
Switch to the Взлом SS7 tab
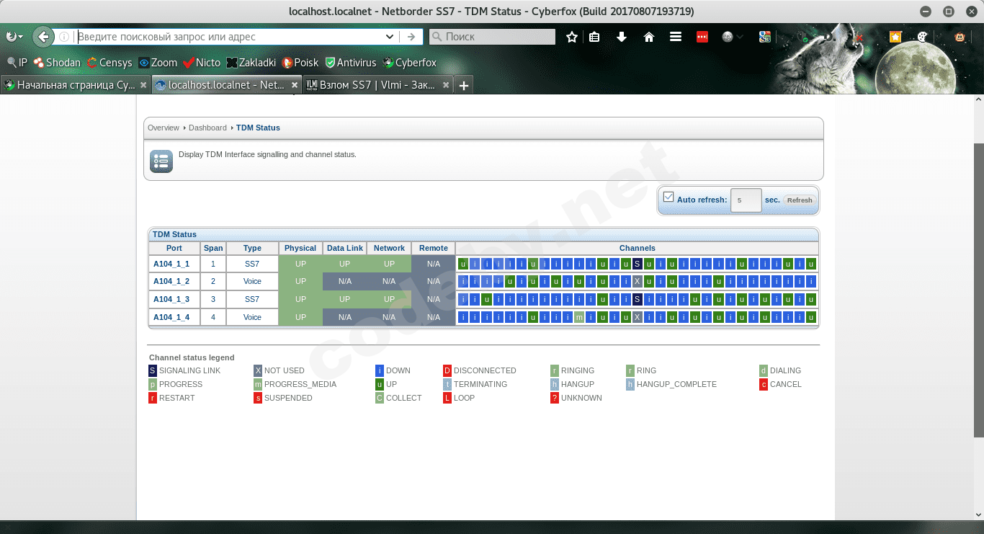tap(371, 85)
